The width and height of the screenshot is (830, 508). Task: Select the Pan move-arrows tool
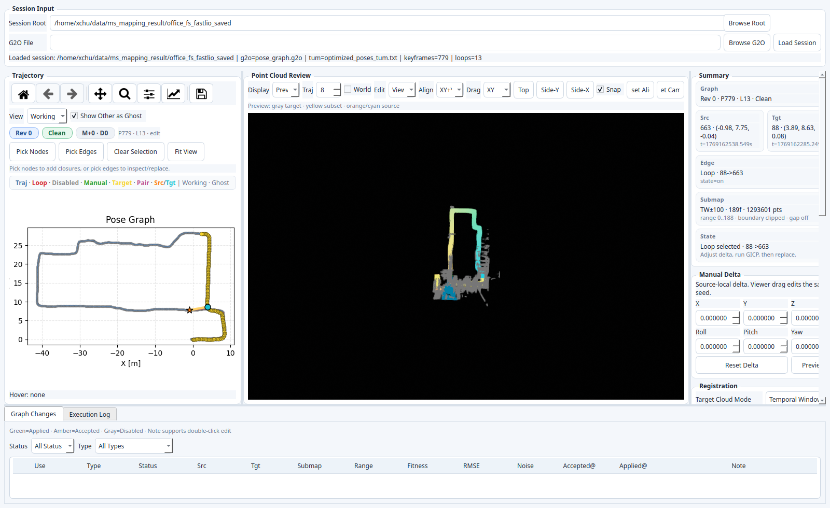(100, 94)
